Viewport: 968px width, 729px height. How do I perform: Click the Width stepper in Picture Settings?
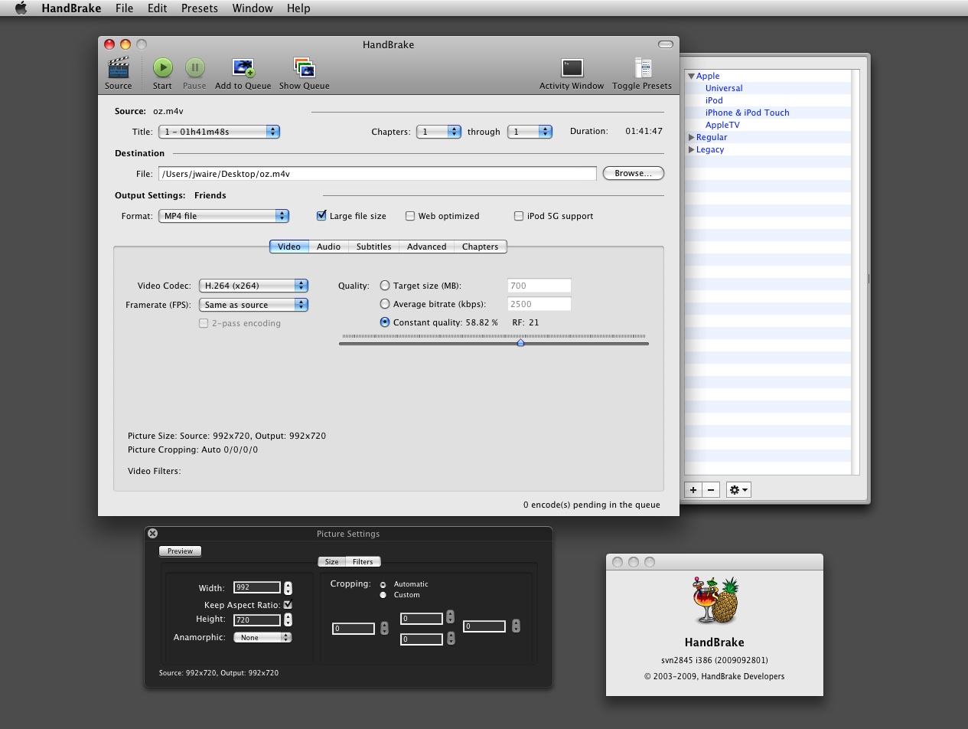pos(288,588)
